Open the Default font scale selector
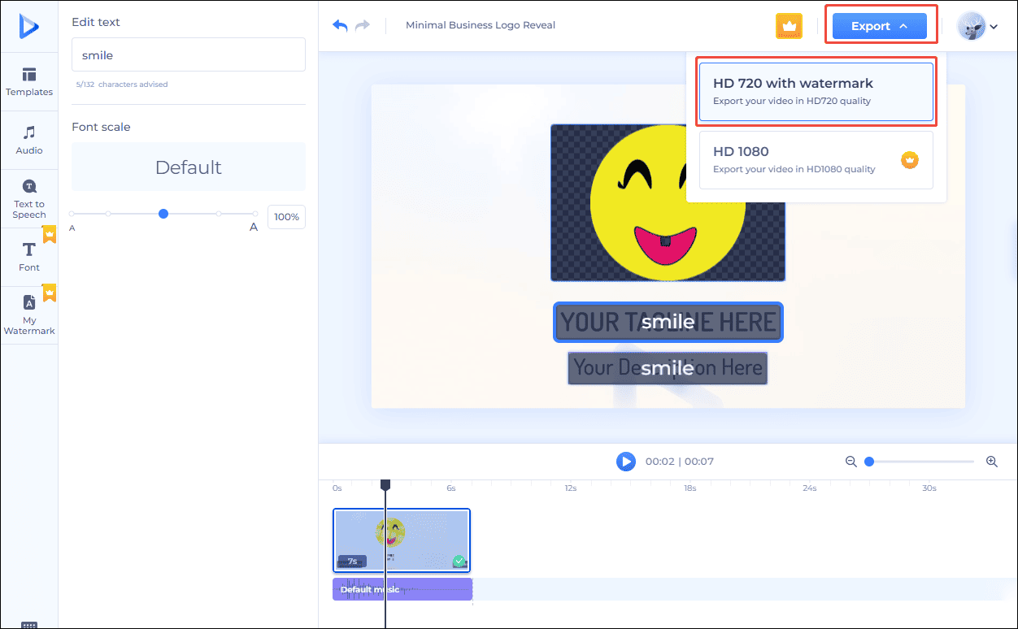The width and height of the screenshot is (1018, 629). (x=188, y=167)
